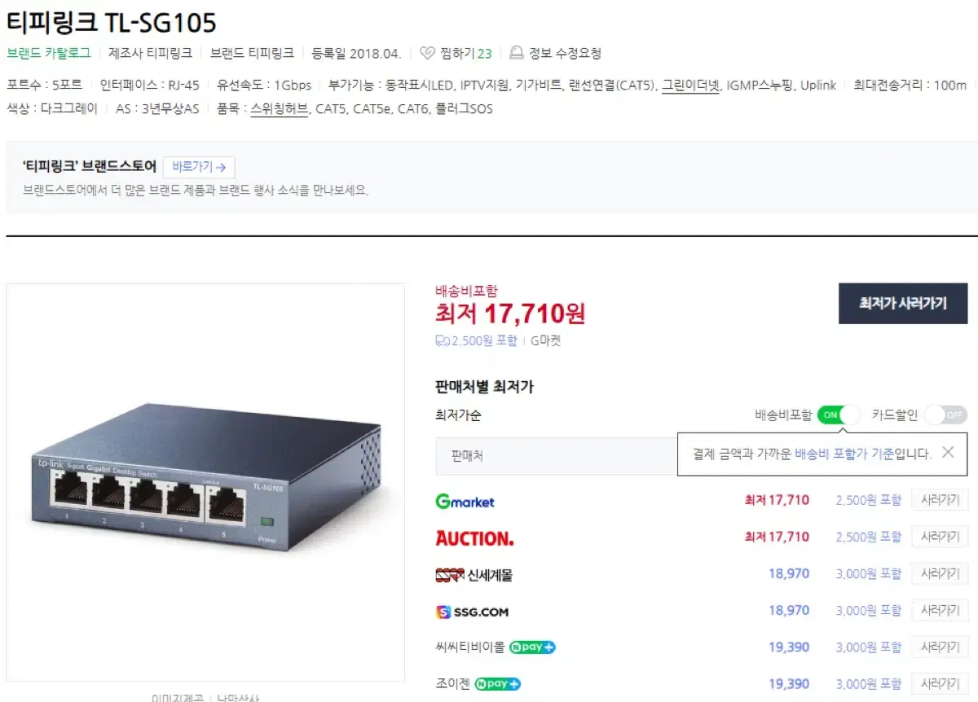Click the TL-SG105 switch product image

click(206, 480)
